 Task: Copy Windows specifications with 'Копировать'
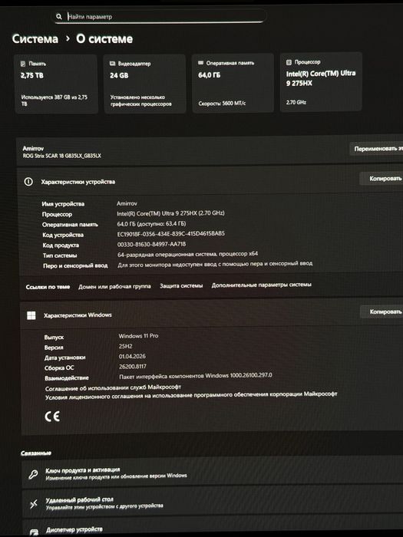[382, 311]
